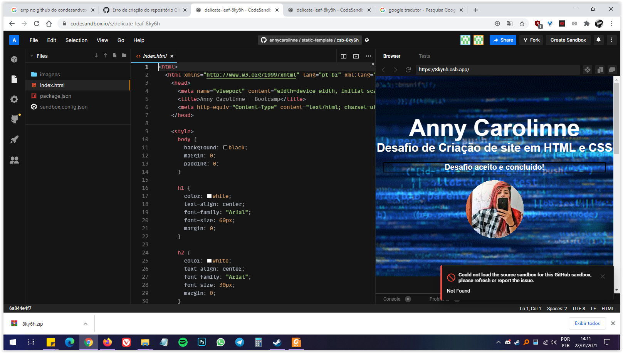The width and height of the screenshot is (623, 353).
Task: Click the circular profile photo in preview
Action: point(495,209)
